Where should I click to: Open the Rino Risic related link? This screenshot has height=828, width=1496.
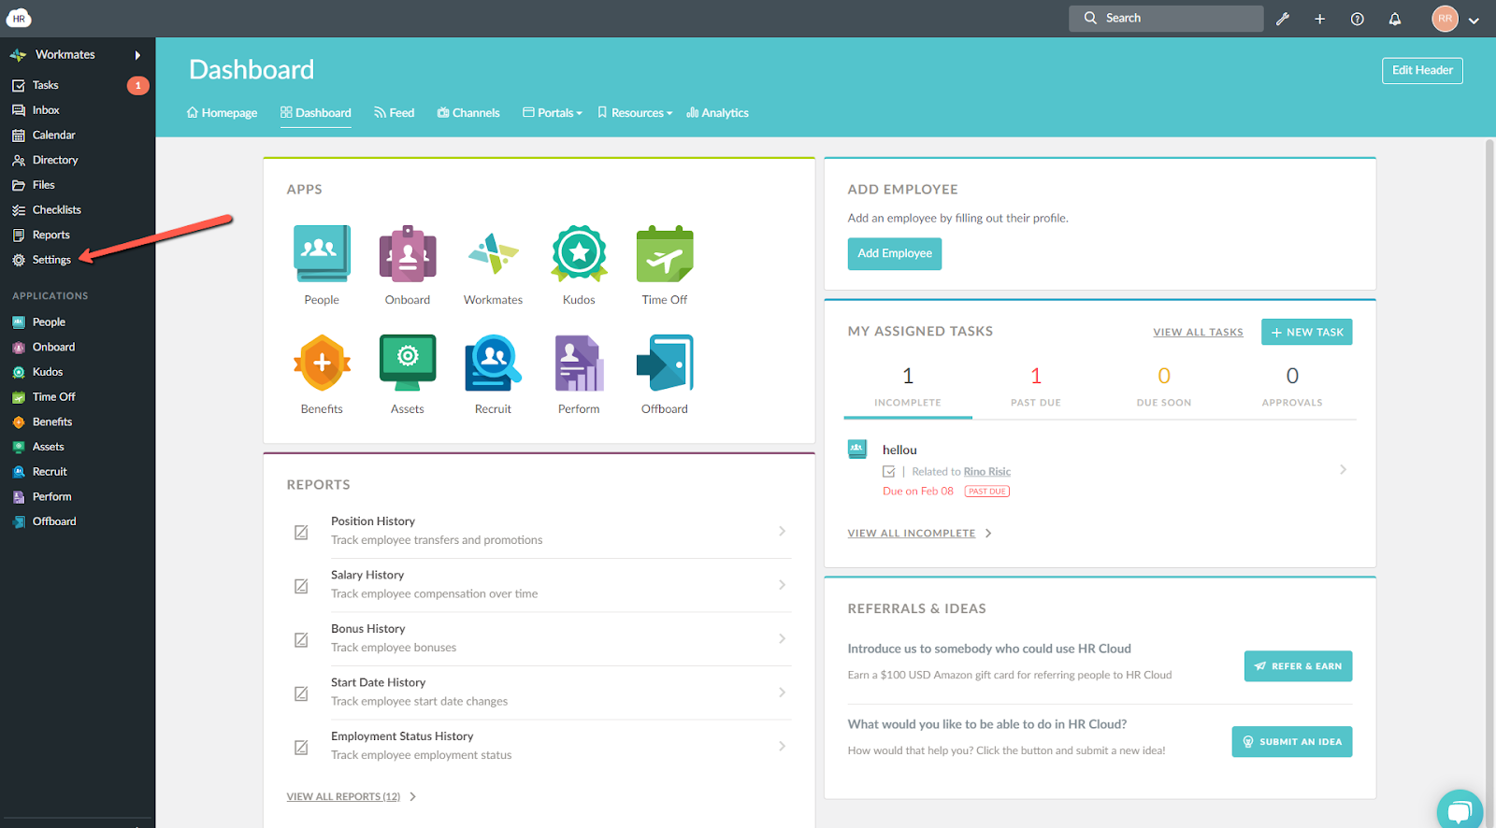pos(986,472)
